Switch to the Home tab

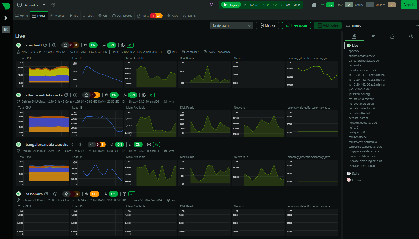tap(22, 16)
